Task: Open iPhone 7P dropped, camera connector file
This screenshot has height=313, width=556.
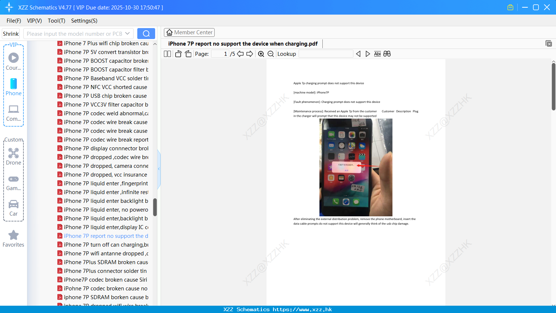Action: click(103, 166)
